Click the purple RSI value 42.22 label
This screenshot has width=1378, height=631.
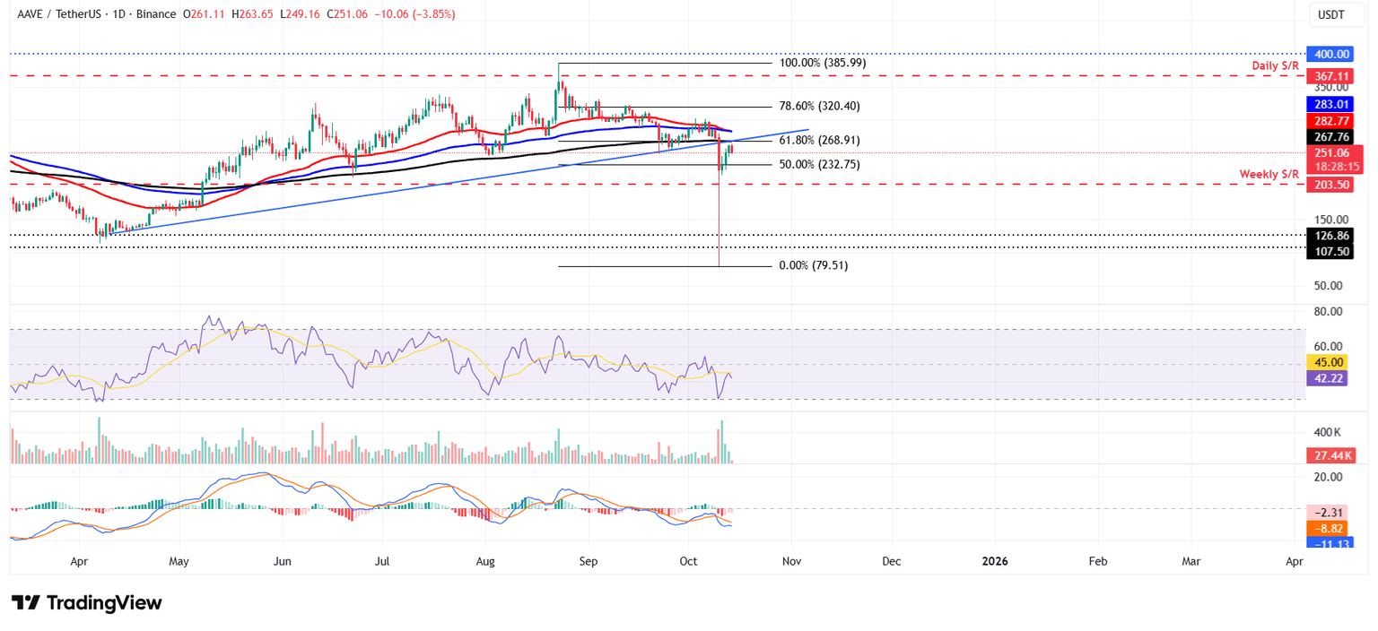[1325, 378]
